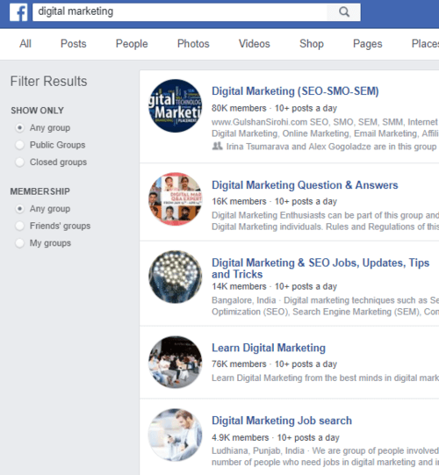Switch to the People tab
The width and height of the screenshot is (439, 475).
click(x=132, y=44)
